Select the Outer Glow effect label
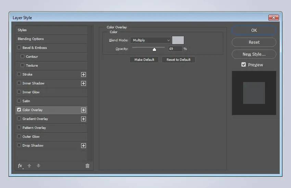Viewport: 291px width, 188px height. [31, 137]
